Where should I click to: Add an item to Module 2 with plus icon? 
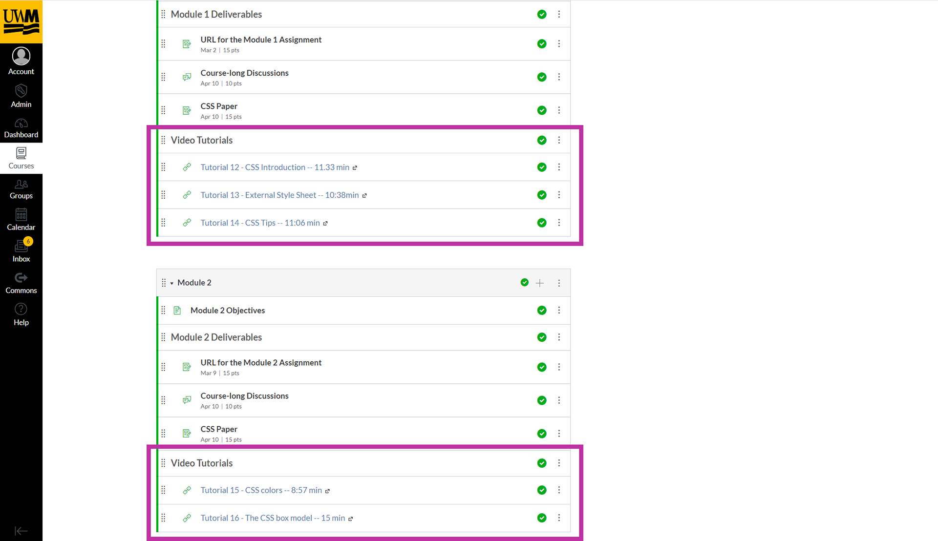click(540, 283)
